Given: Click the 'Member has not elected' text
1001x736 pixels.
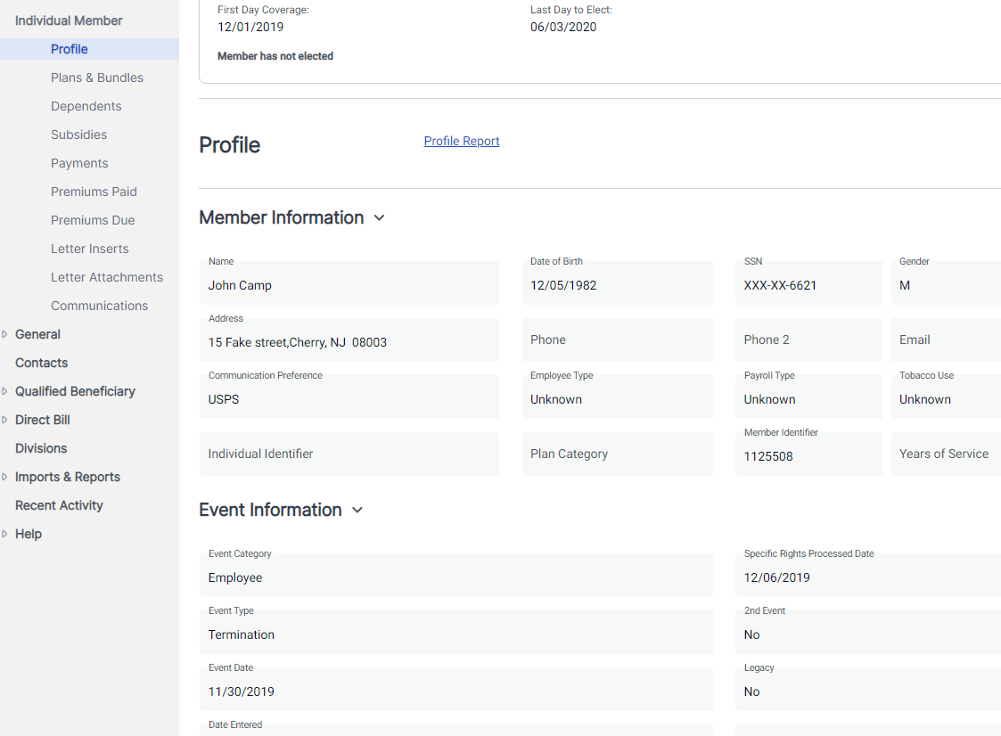Looking at the screenshot, I should [x=275, y=56].
